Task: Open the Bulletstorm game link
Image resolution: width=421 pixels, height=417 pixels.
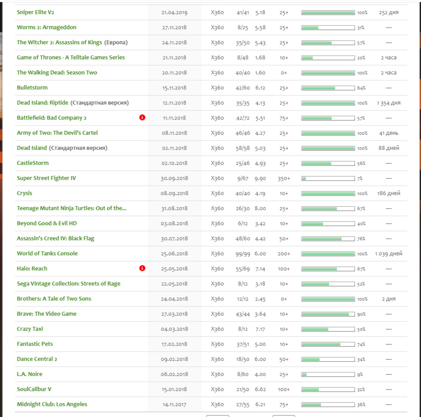Action: (x=32, y=88)
